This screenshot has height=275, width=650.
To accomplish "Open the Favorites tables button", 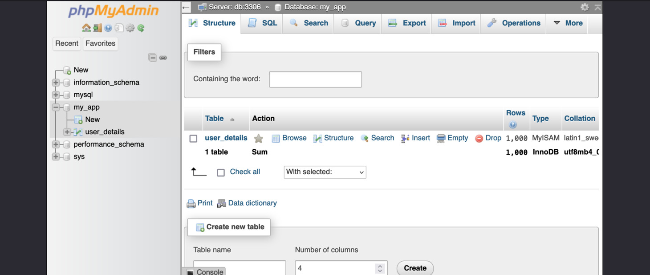I will [x=100, y=44].
